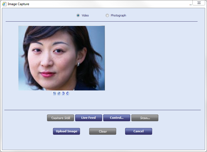Select the Video radio button
Screen dimensions: 207x152
78,15
